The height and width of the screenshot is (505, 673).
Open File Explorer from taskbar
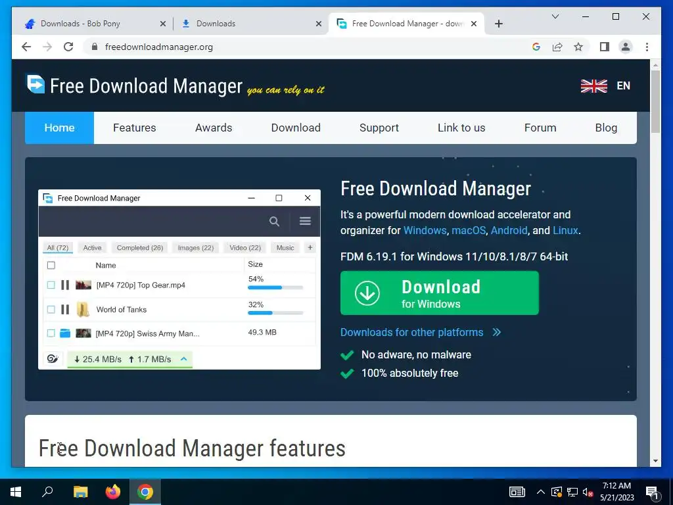pyautogui.click(x=80, y=492)
